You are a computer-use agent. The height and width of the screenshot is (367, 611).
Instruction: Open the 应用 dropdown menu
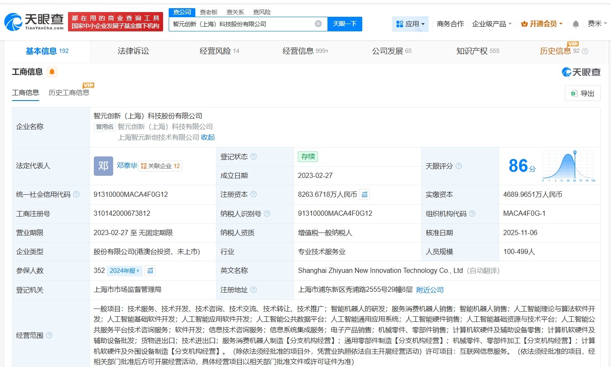[x=410, y=24]
